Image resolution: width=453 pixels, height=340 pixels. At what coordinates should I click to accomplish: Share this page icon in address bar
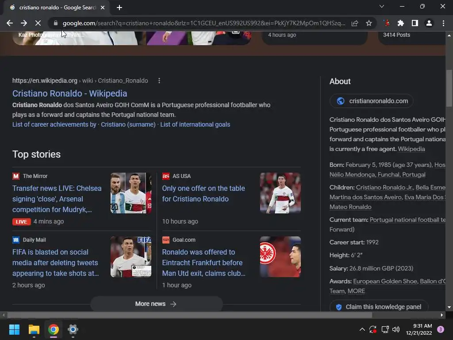tap(355, 23)
